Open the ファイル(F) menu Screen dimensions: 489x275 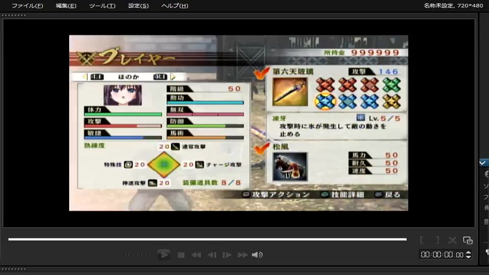27,6
